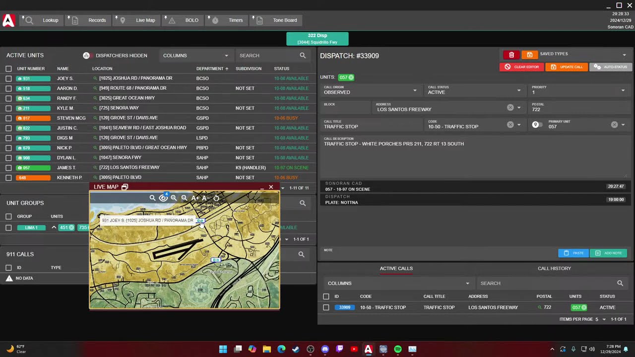Open the Records menu
The height and width of the screenshot is (357, 635).
pyautogui.click(x=88, y=20)
